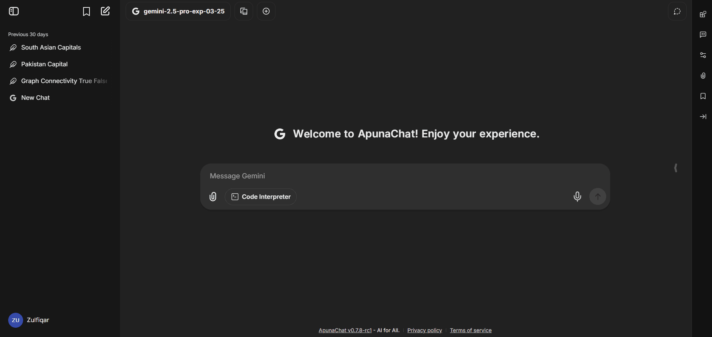
Task: Click the feather icon beside Pakistan Capital
Action: [13, 64]
